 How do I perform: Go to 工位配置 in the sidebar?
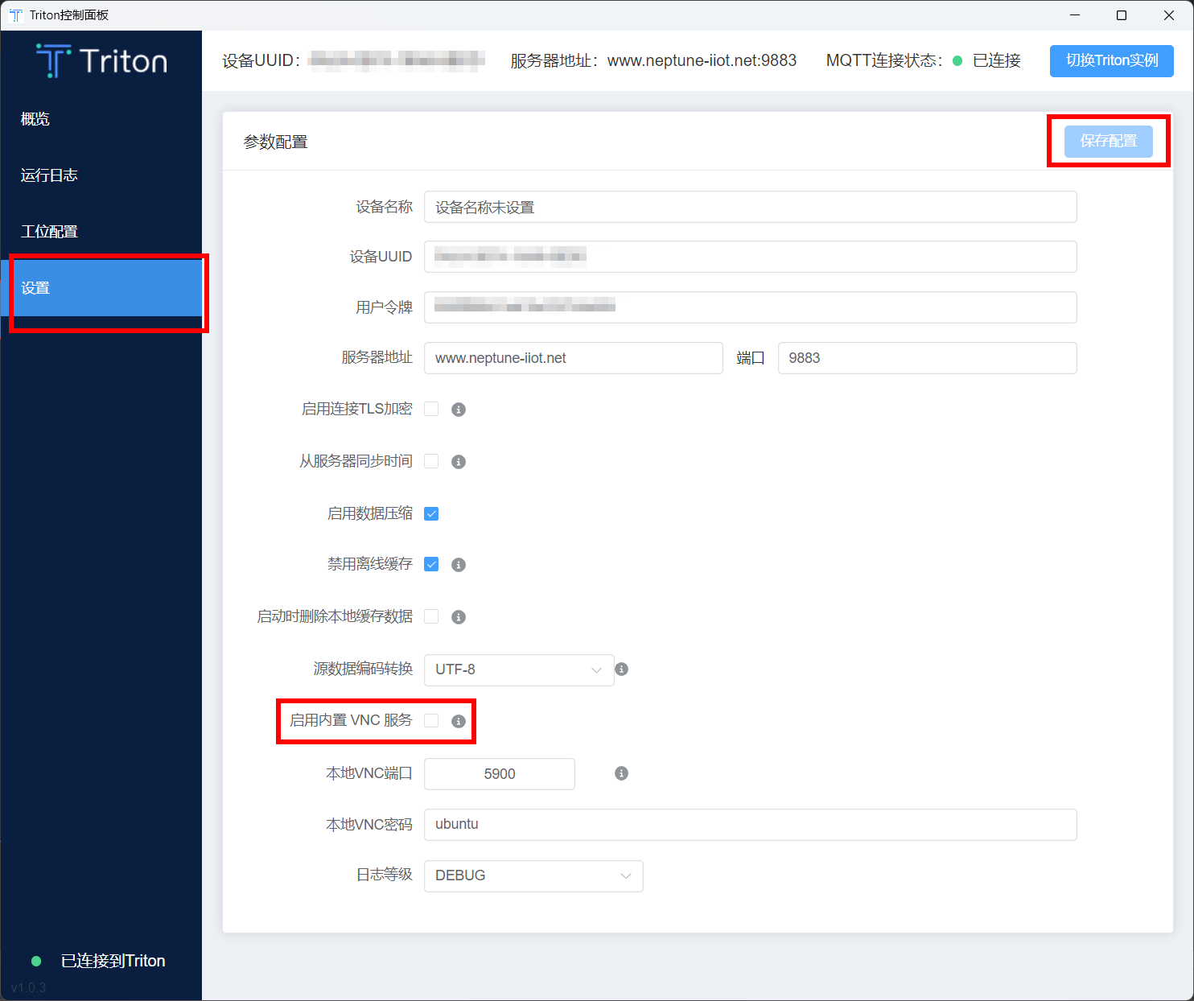click(x=49, y=232)
